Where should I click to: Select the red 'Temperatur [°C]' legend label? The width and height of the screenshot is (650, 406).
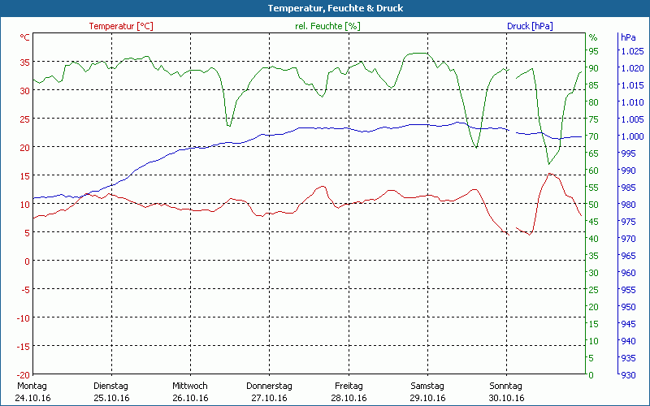tap(121, 26)
